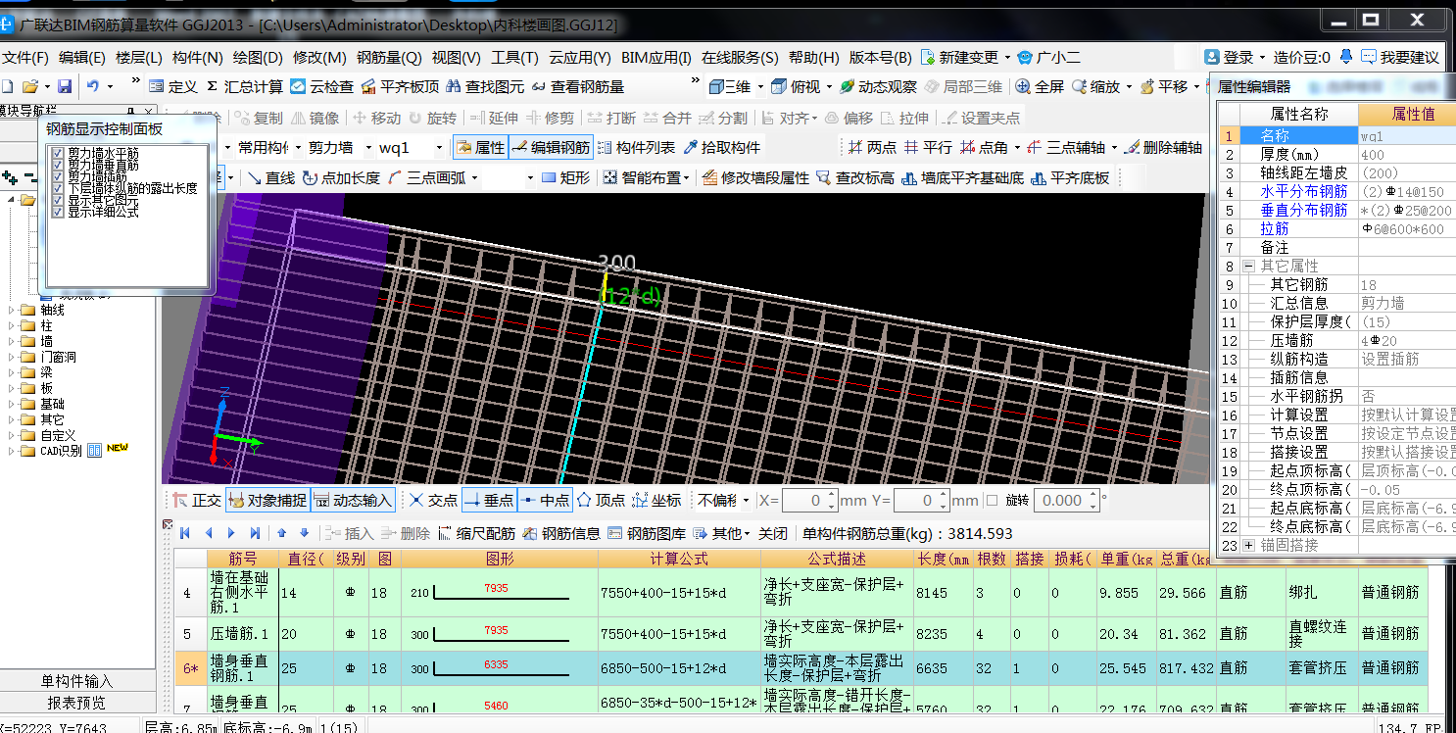Enable the 旋转 rotate checkbox

[992, 500]
